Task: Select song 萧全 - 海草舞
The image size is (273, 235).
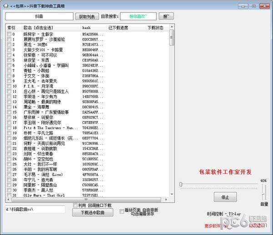Action: click(36, 107)
